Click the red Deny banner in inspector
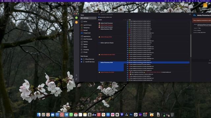 (201, 20)
